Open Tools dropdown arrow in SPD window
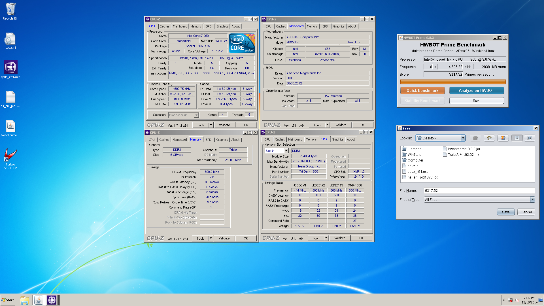 click(326, 238)
